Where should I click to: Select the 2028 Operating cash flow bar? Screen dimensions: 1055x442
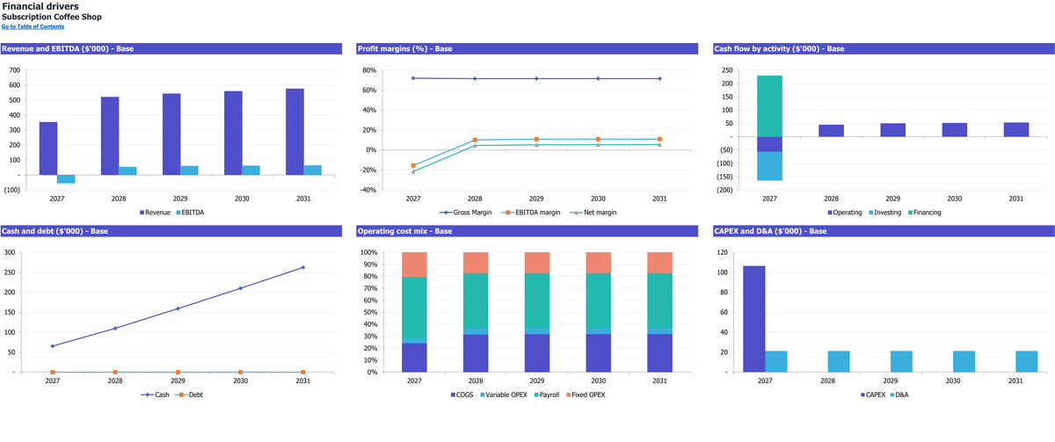[x=831, y=130]
